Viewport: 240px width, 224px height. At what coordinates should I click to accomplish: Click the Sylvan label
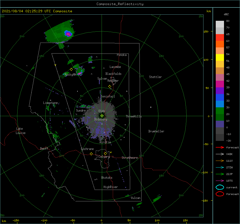point(102,79)
